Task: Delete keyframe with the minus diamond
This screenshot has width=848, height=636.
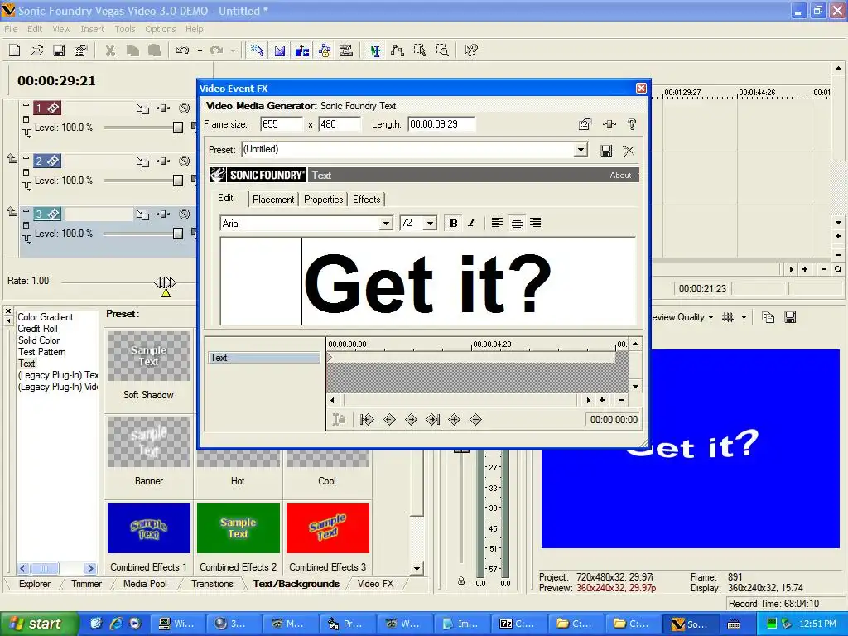Action: [x=475, y=420]
